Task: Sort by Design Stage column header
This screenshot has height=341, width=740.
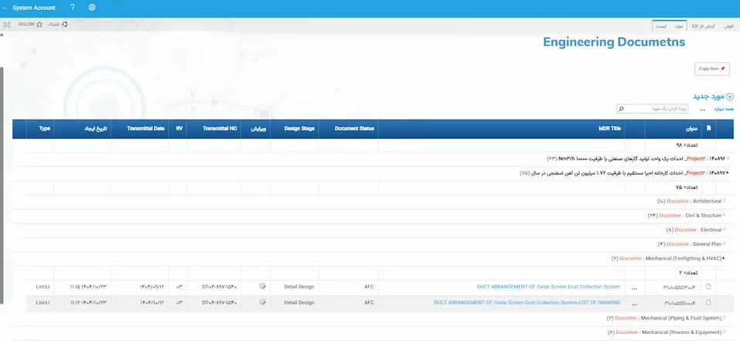Action: pyautogui.click(x=299, y=128)
